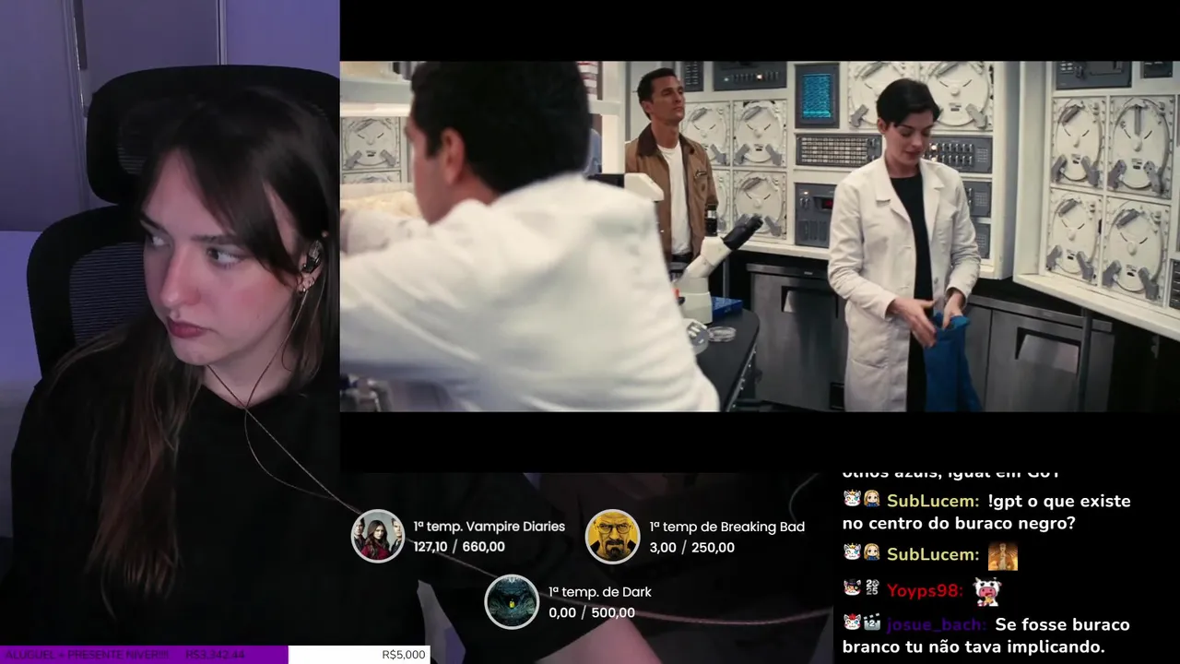The width and height of the screenshot is (1180, 664).
Task: Click the R$5,000 goal target label
Action: pos(404,655)
